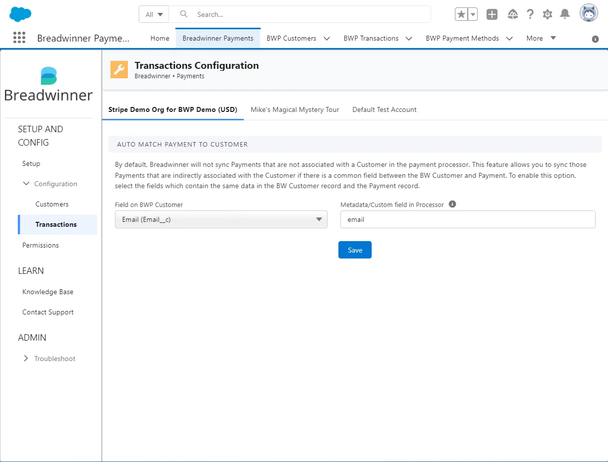
Task: Expand the Troubleshoot section
Action: click(x=26, y=359)
